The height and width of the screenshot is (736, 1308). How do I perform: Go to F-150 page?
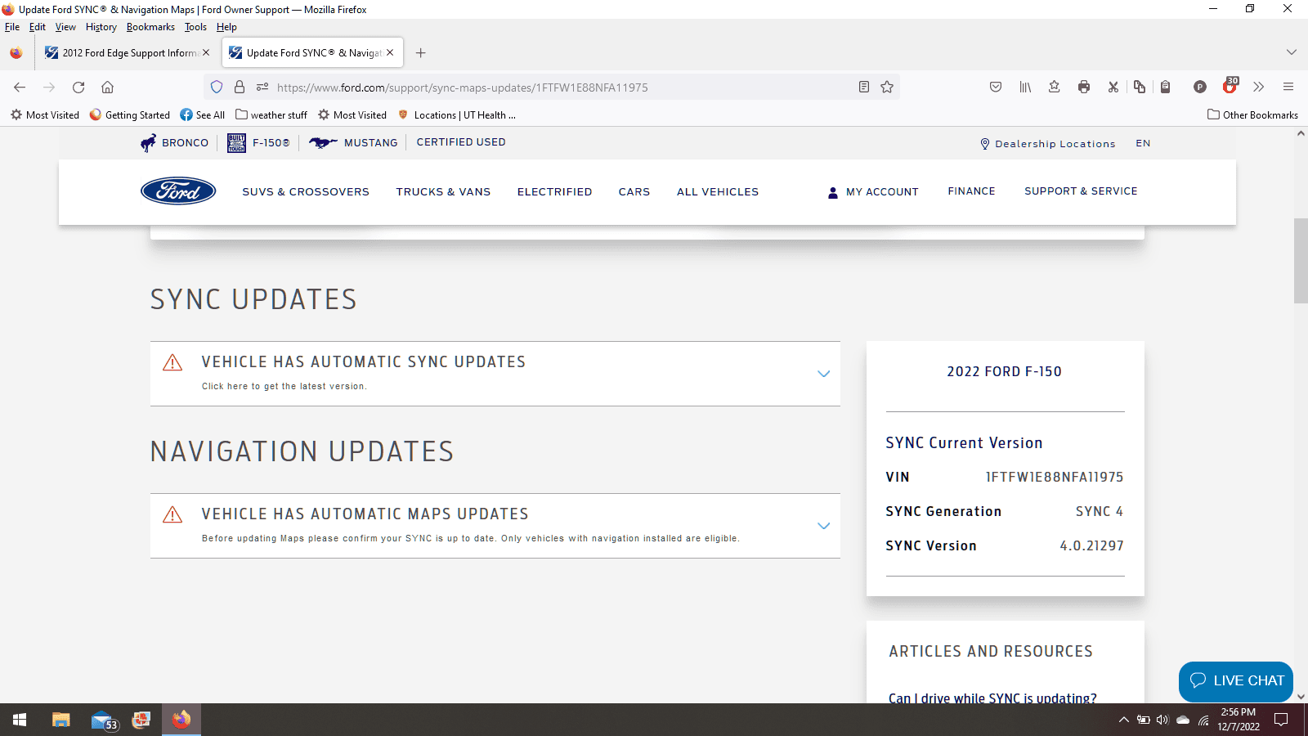coord(258,143)
